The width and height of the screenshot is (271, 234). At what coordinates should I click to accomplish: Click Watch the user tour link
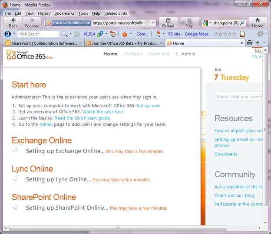point(103,111)
